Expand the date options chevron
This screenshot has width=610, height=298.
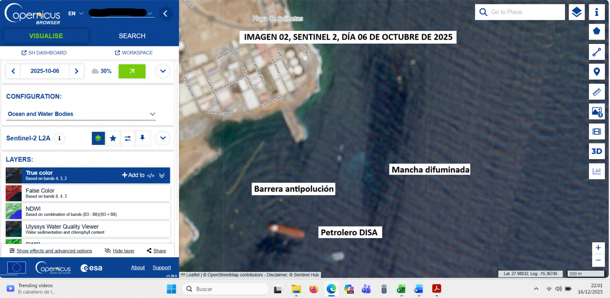click(163, 71)
